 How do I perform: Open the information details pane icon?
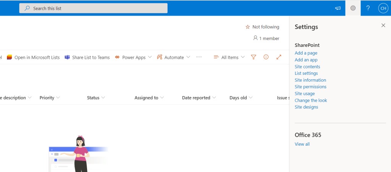tap(266, 57)
